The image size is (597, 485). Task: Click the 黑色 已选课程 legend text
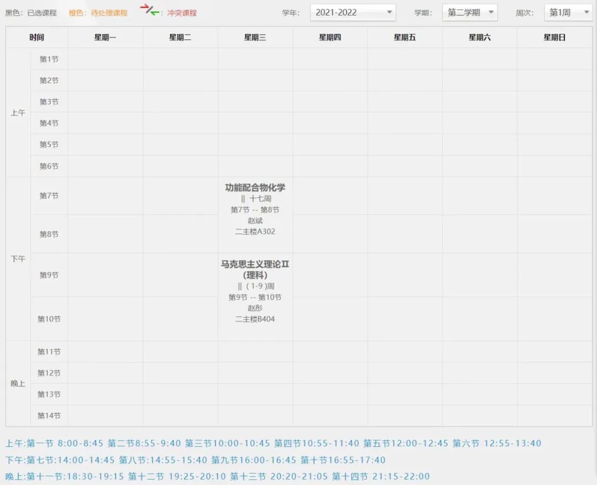click(x=31, y=13)
